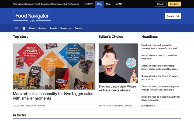The image size is (194, 121).
Task: Open Cracks in chocolate's 'affordable luxury' headline
Action: (x=160, y=67)
